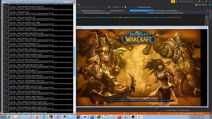Click the bookmark icon in Visual Studio toolbar

point(125,7)
